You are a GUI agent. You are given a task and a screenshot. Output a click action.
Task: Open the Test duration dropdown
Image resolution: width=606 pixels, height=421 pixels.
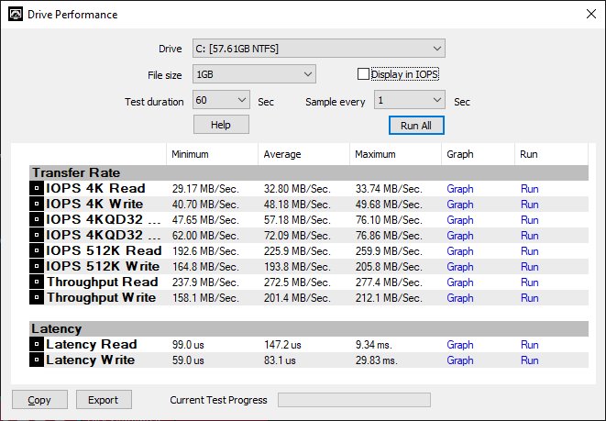point(221,100)
